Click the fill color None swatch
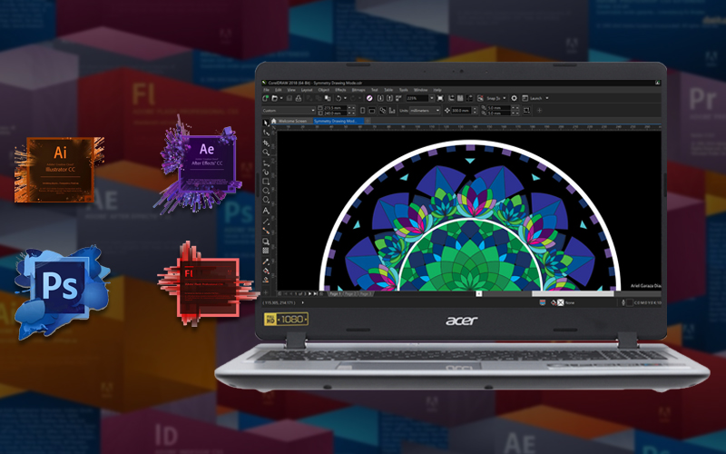Viewport: 726px width, 454px height. point(560,302)
